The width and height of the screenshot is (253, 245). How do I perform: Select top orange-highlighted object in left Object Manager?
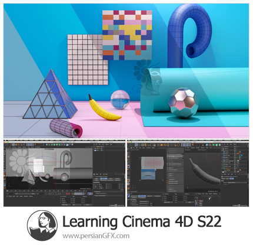pyautogui.click(x=98, y=146)
